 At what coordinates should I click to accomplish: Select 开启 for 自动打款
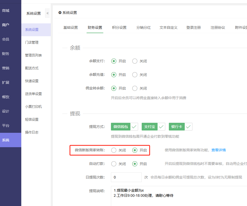tap(135, 164)
